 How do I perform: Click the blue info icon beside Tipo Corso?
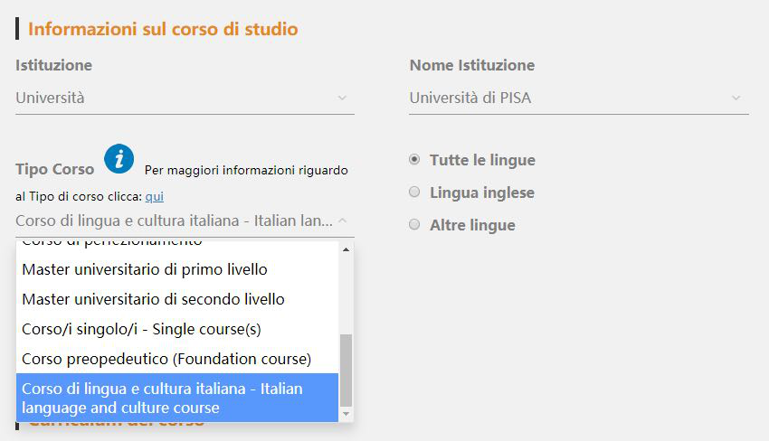tap(119, 158)
